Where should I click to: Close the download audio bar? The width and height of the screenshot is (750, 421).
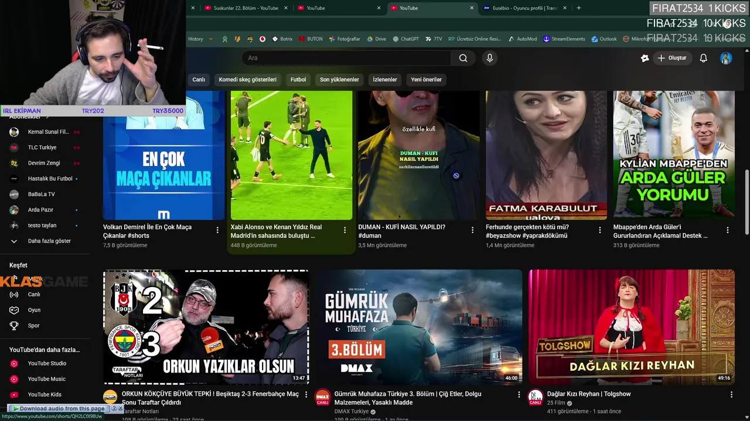[x=121, y=409]
